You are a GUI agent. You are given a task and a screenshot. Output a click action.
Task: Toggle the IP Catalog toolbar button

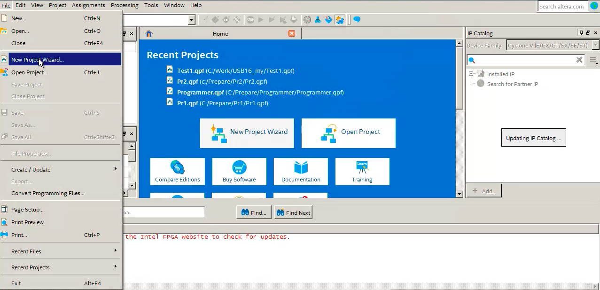(340, 20)
